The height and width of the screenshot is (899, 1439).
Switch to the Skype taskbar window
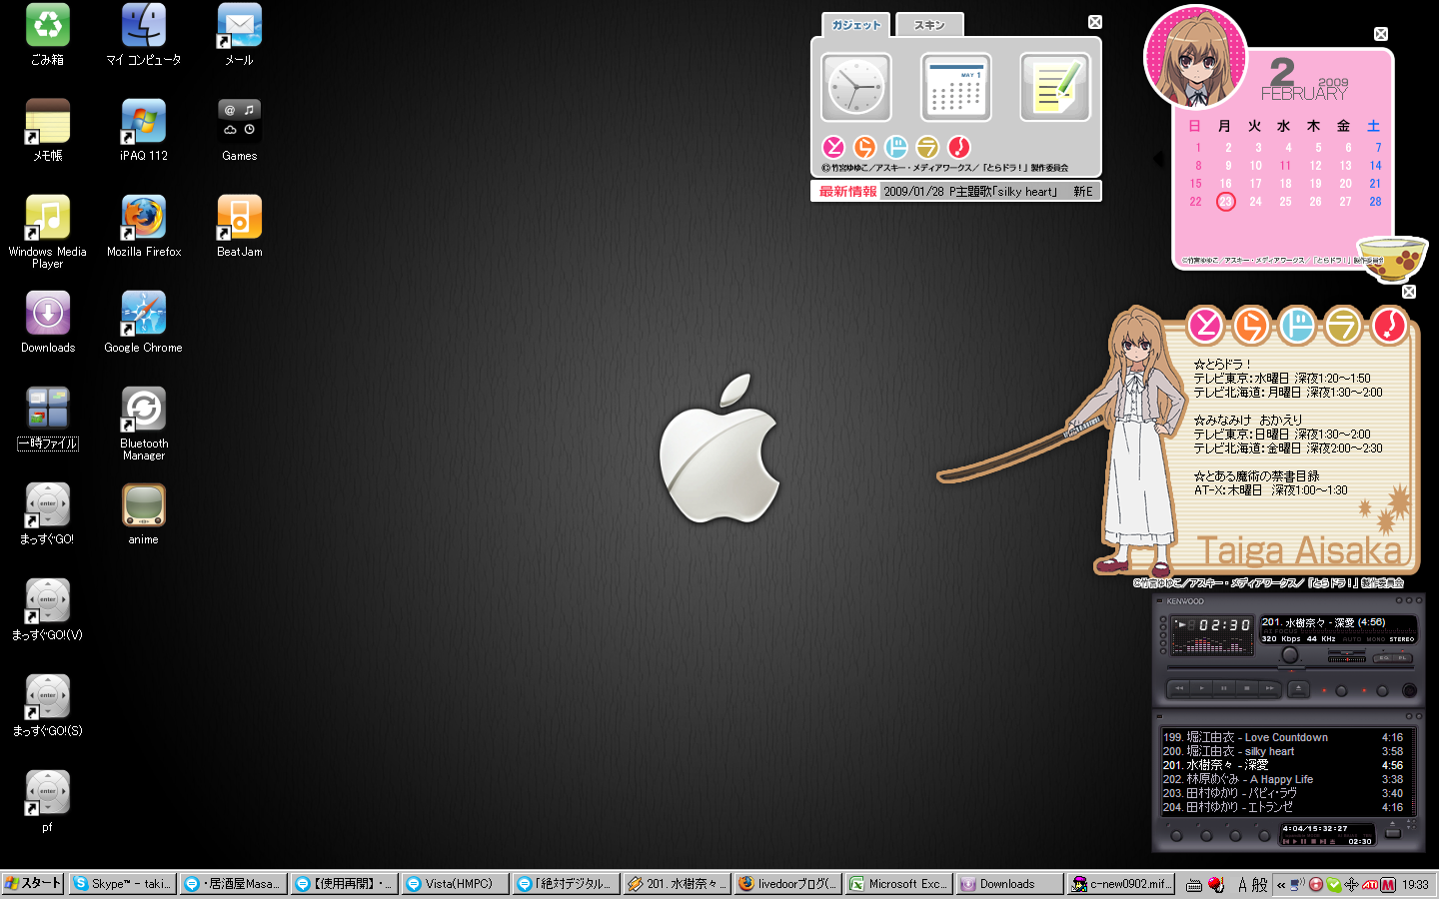(x=122, y=884)
